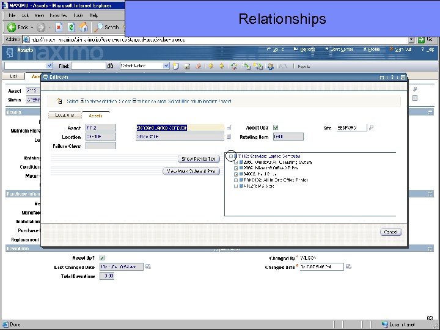Toggle Asset Up? checkbox in Downtime section
440x330 pixels.
tap(102, 258)
